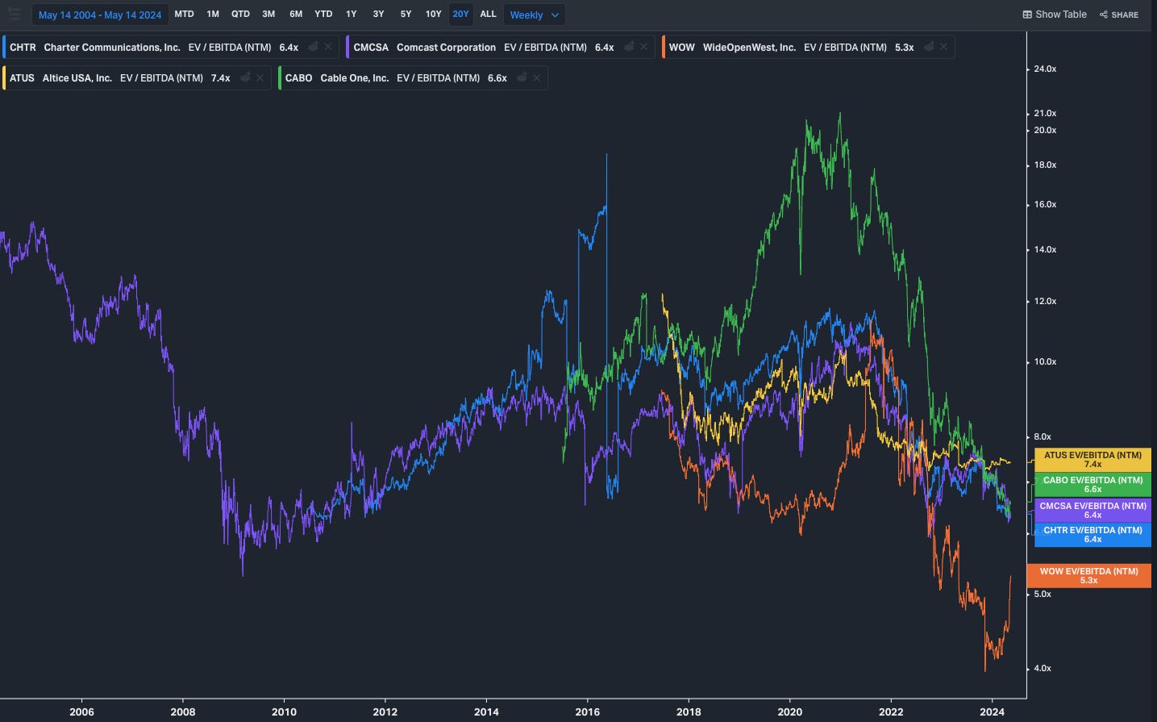Click the 4.0x y-axis tick label
The height and width of the screenshot is (722, 1157).
(1043, 669)
